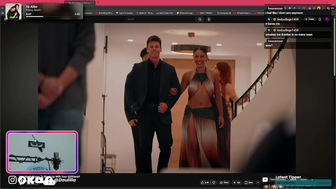Click the TikTok icon in the overlay
336x189 pixels.
click(22, 180)
